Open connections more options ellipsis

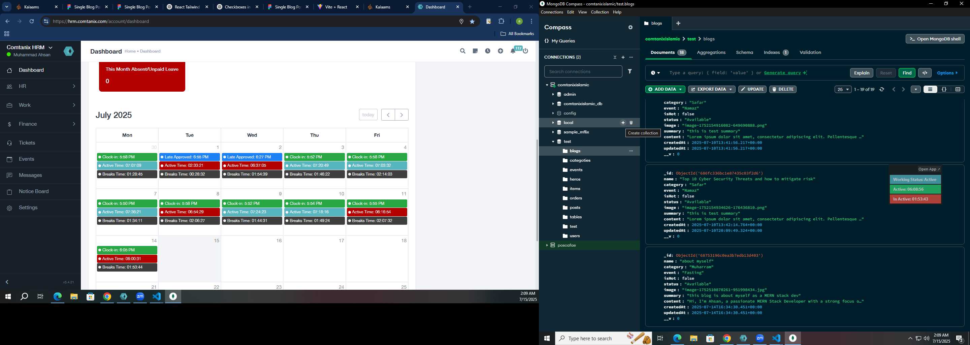(631, 57)
